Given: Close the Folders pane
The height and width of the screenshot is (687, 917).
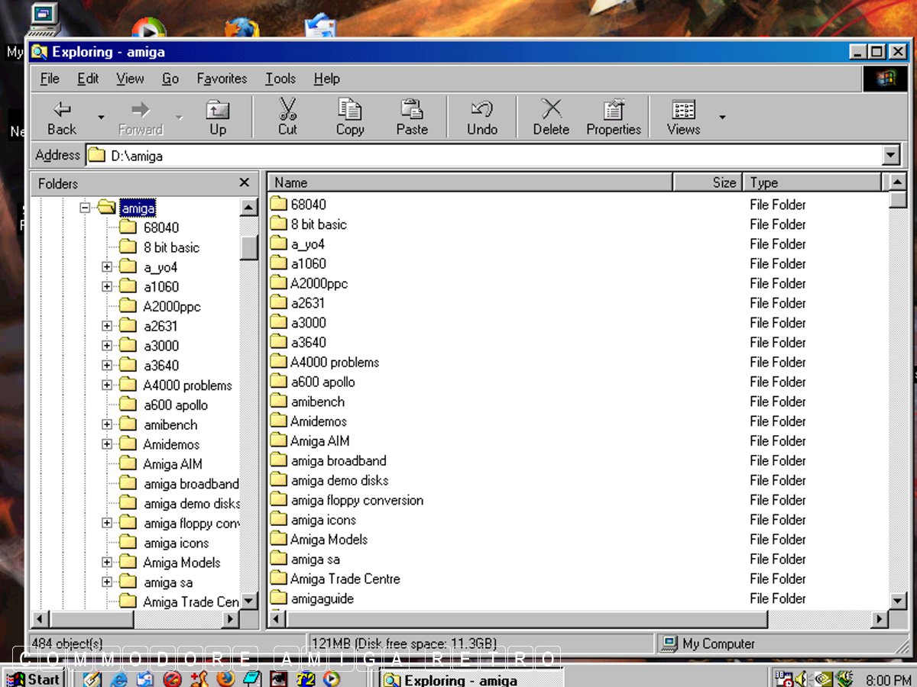Looking at the screenshot, I should click(244, 182).
